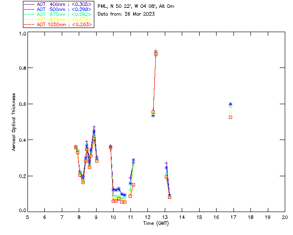Click the x-axis tick label 11
Viewport: 293px width, 235px height.
pyautogui.click(x=130, y=217)
